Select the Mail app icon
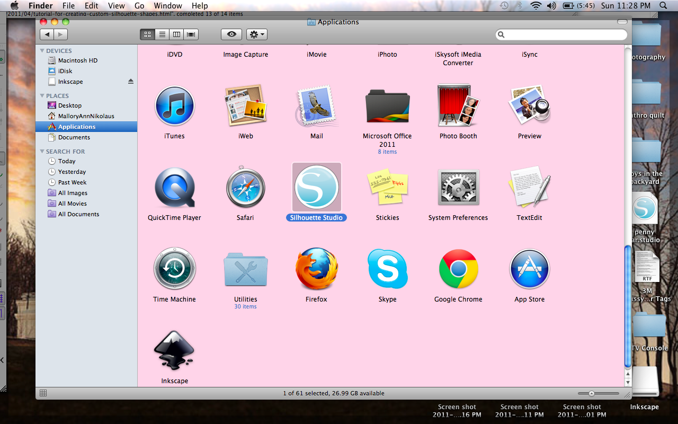Screen dimensions: 678x424 [x=316, y=106]
